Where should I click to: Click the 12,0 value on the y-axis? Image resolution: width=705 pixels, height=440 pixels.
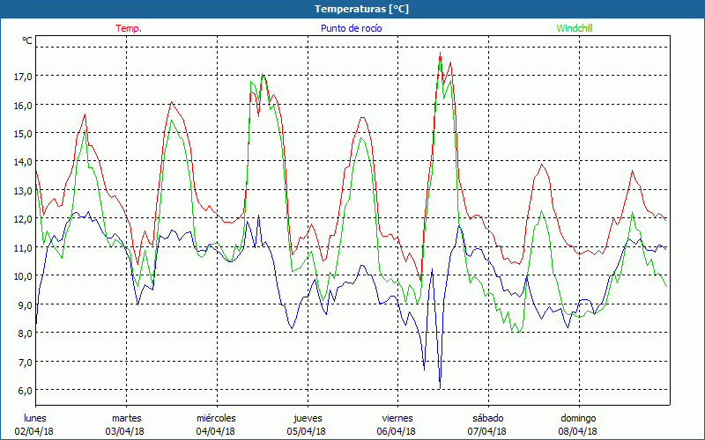tap(23, 219)
